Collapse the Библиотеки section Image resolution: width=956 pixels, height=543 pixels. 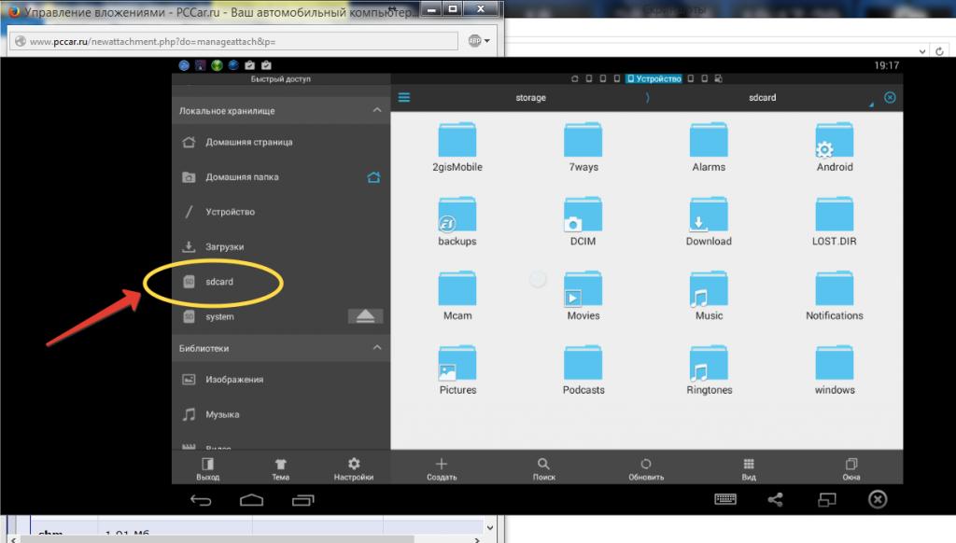[376, 348]
